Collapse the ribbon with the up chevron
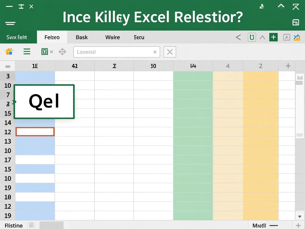The width and height of the screenshot is (305, 229). 262,38
